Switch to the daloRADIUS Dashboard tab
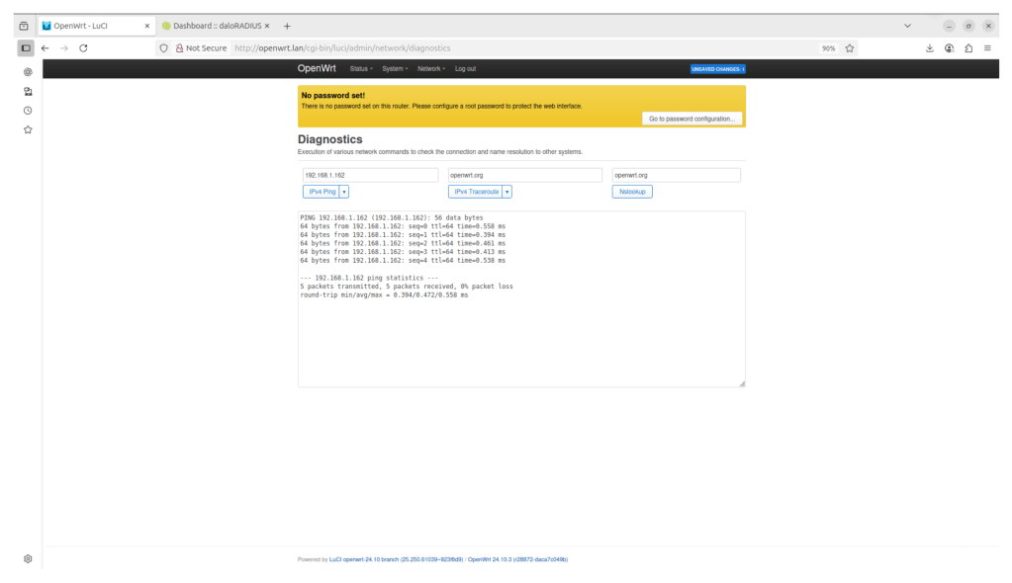 [x=216, y=26]
